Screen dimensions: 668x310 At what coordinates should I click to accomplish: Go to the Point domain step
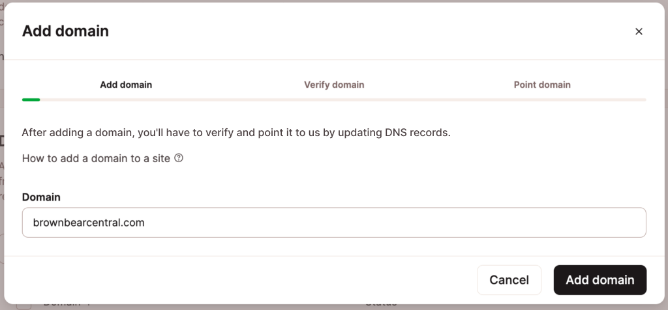pyautogui.click(x=542, y=85)
